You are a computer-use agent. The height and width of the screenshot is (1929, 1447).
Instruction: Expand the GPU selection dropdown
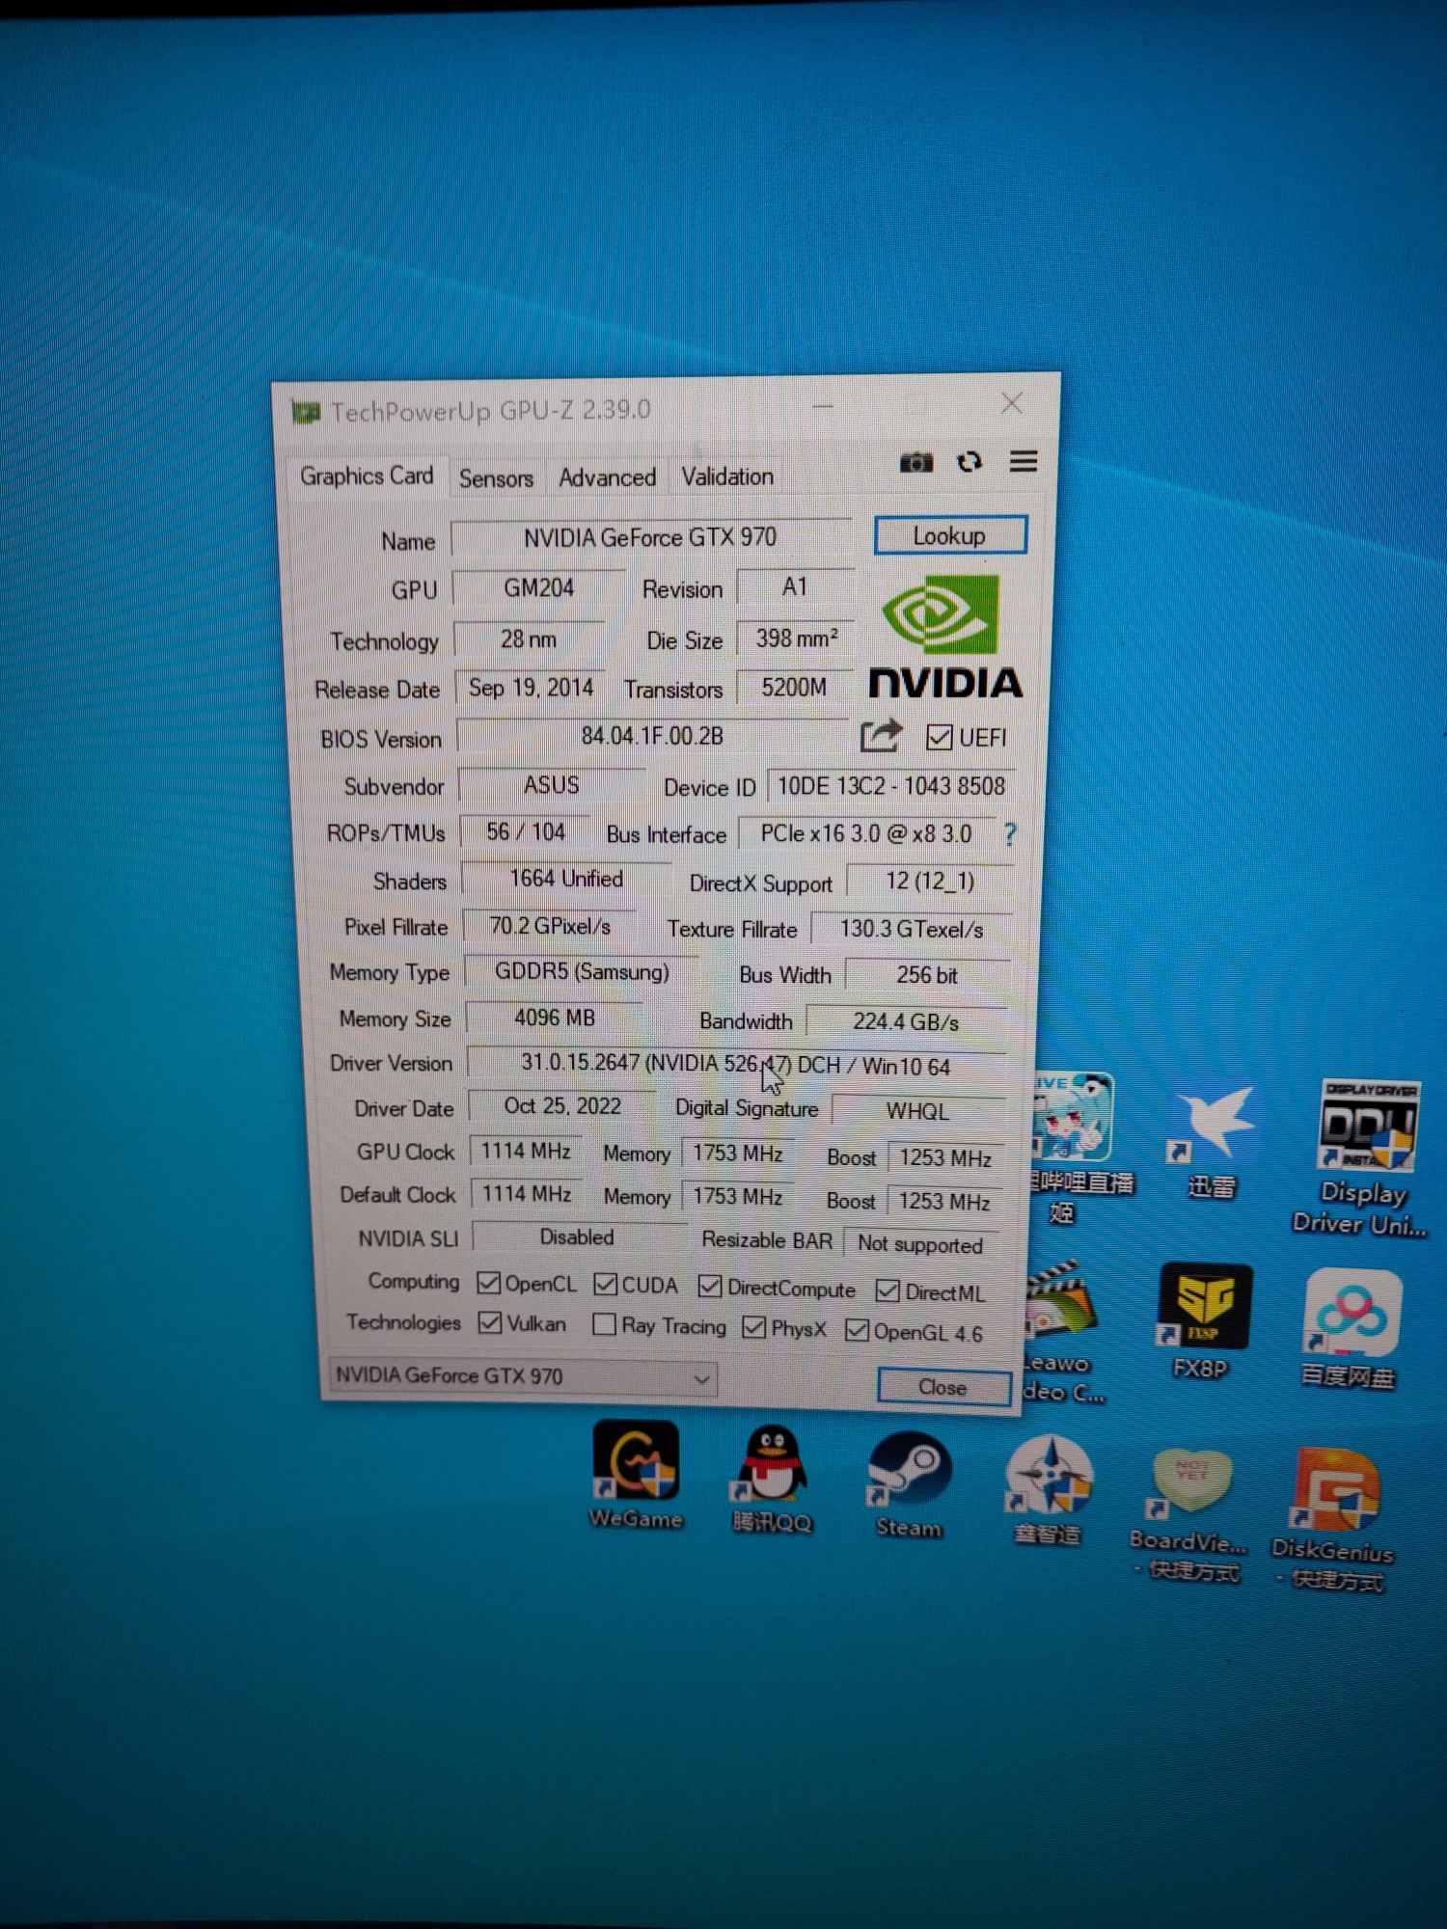[701, 1379]
